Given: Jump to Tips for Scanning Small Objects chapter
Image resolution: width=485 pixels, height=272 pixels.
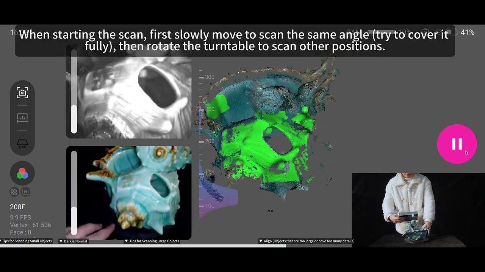Looking at the screenshot, I should click(26, 241).
